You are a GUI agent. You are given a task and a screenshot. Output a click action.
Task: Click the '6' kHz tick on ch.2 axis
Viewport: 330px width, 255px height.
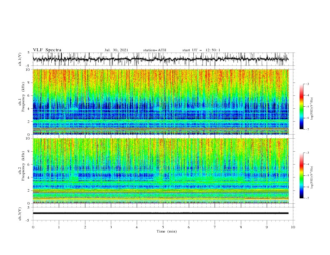pos(30,164)
